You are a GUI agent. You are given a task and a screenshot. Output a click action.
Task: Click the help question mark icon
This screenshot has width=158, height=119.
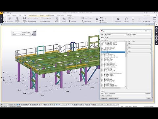(x=144, y=13)
